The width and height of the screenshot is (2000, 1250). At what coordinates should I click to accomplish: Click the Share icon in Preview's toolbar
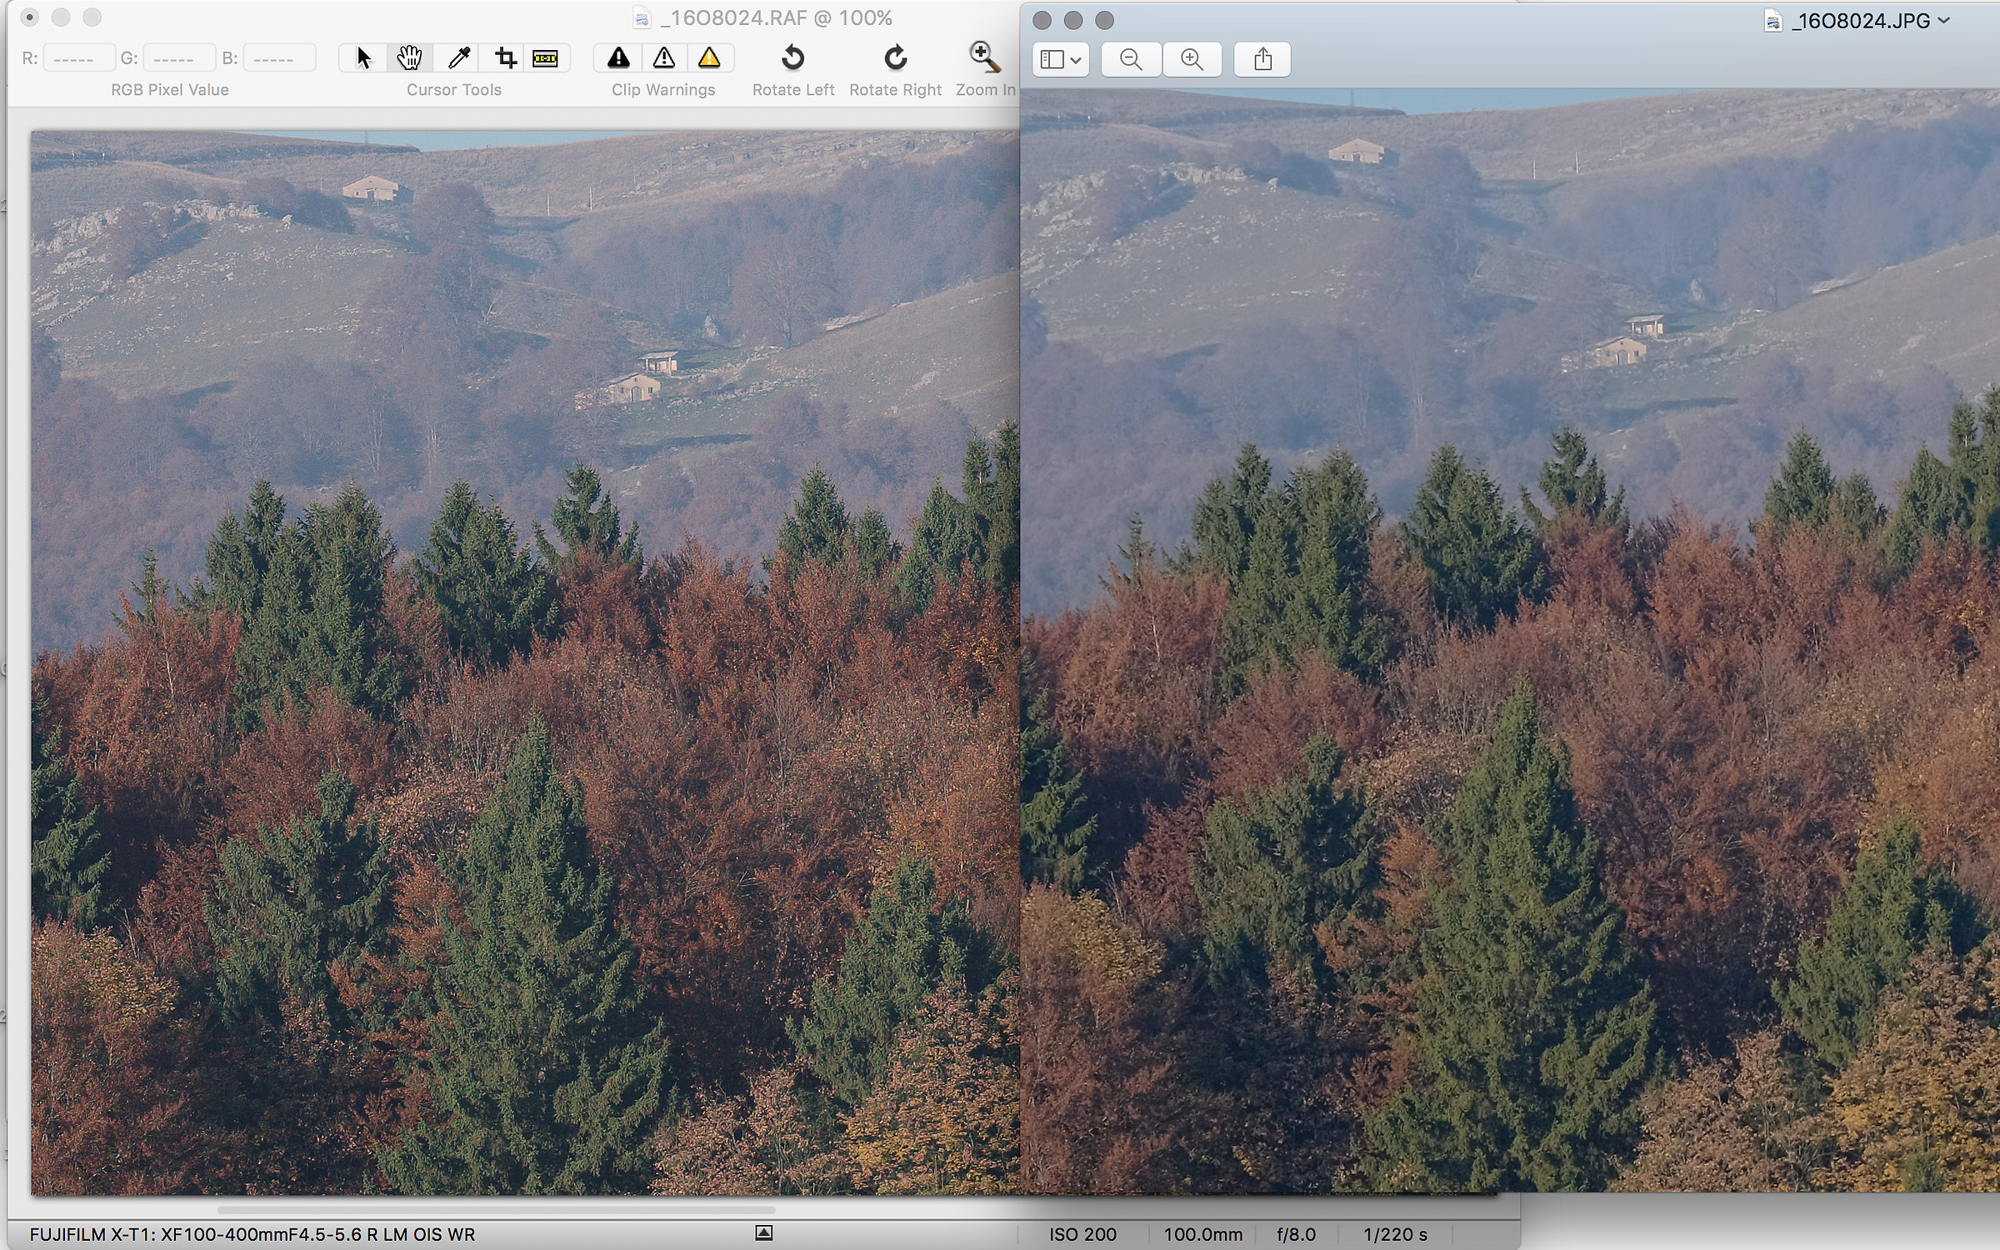[1262, 59]
